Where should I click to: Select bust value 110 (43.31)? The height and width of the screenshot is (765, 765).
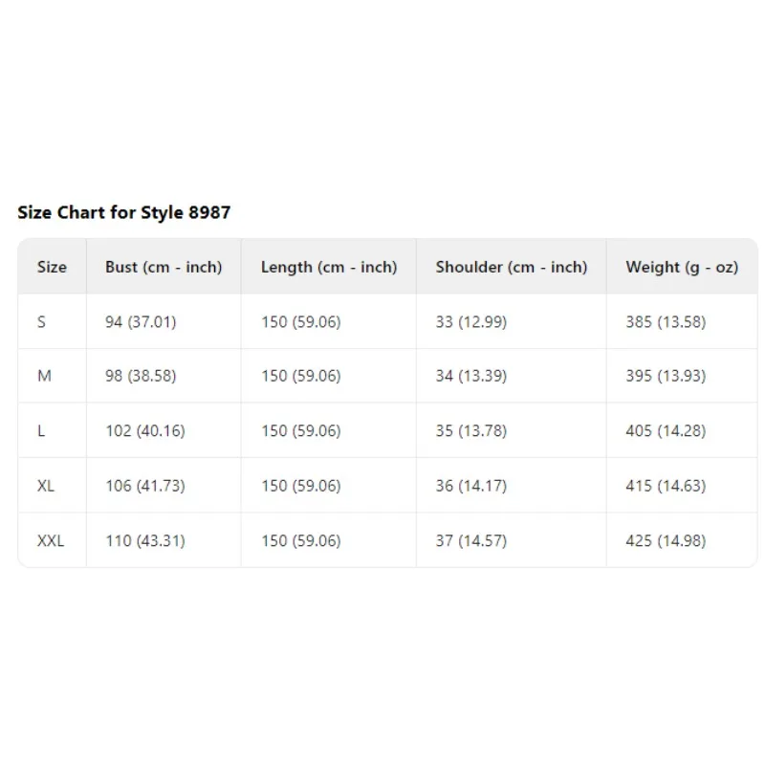coord(145,540)
